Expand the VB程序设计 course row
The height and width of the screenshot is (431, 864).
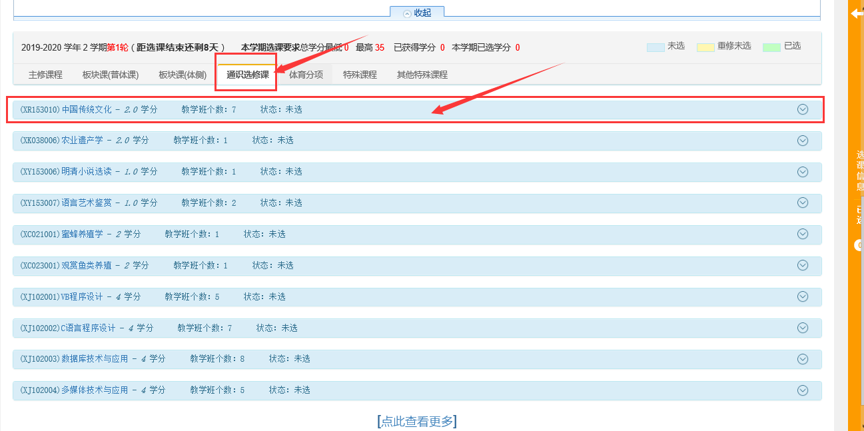click(x=802, y=296)
